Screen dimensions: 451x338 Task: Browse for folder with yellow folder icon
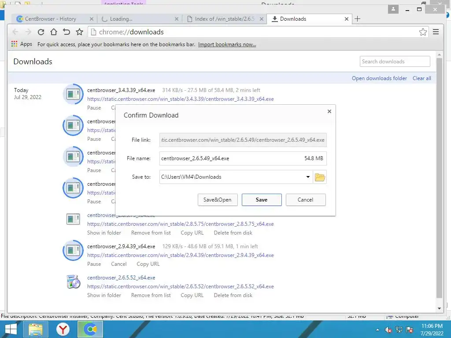(x=320, y=177)
